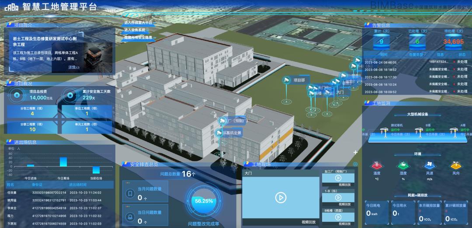Click the 当日问题数量 badge icon
472x228 pixels.
tap(130, 217)
